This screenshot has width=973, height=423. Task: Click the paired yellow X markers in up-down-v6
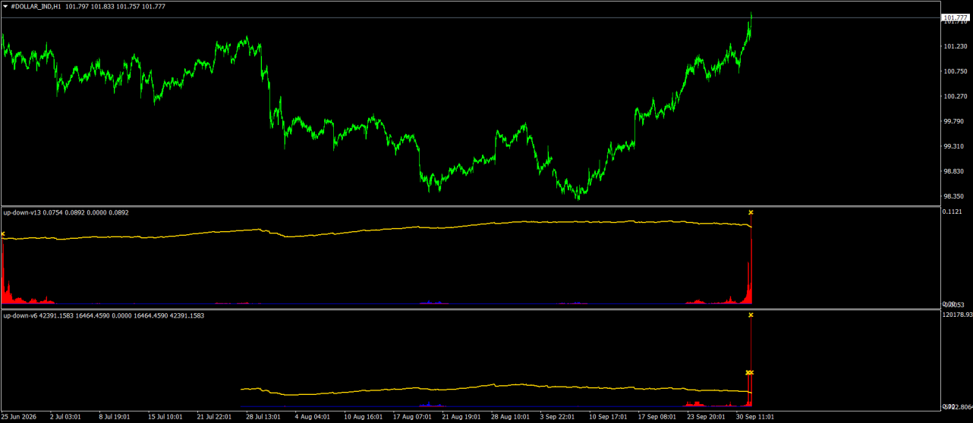pos(749,372)
